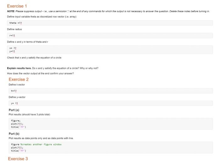The image size is (220, 163).
Task: Click the 'y= ??' field in Exercise 2
Action: coord(111,103)
